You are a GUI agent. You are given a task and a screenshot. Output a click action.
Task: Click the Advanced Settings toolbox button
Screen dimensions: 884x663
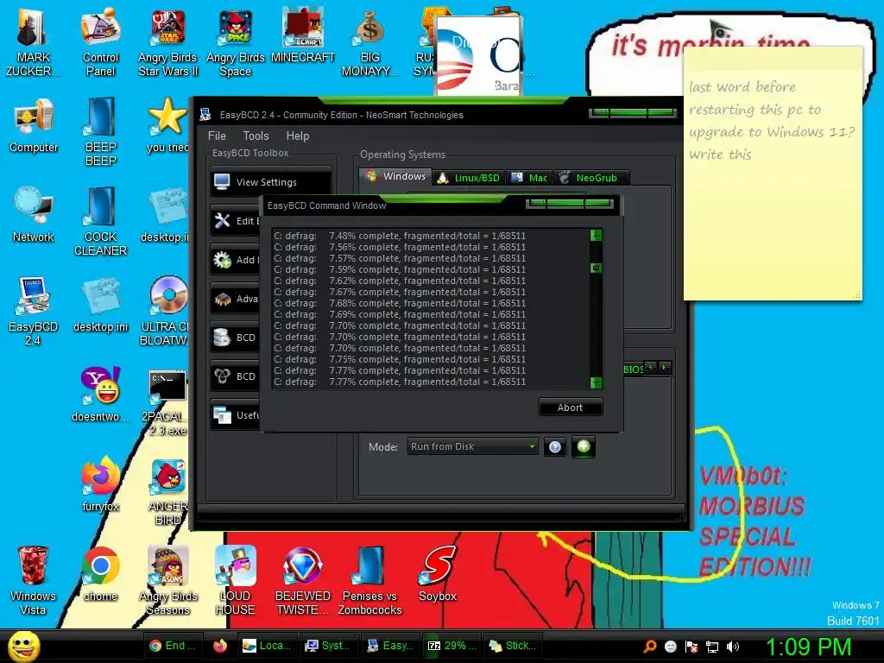point(236,299)
